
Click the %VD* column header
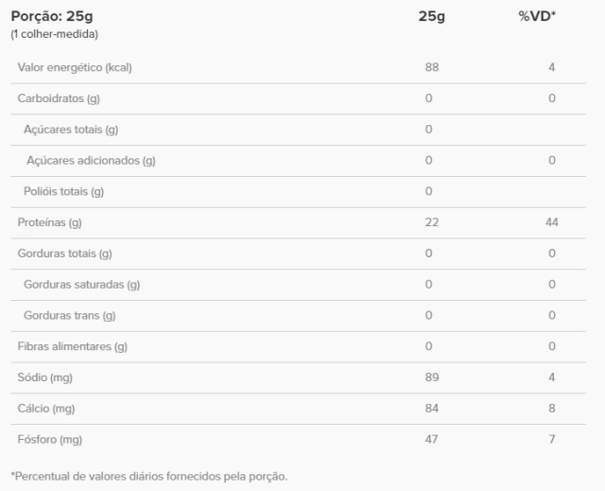pyautogui.click(x=536, y=16)
